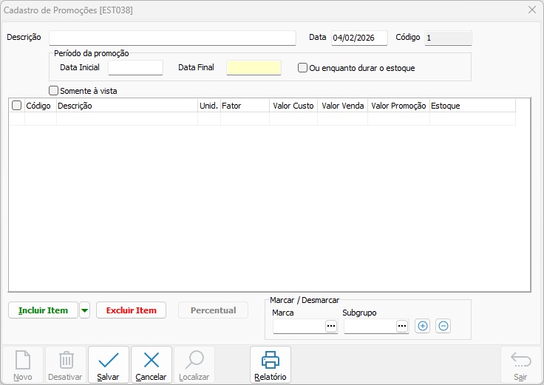
Task: Close the Cadastro de Promoções window
Action: [532, 10]
